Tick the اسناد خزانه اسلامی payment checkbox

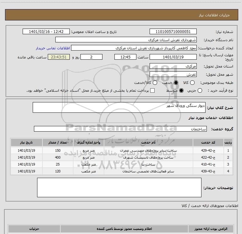(x=152, y=90)
